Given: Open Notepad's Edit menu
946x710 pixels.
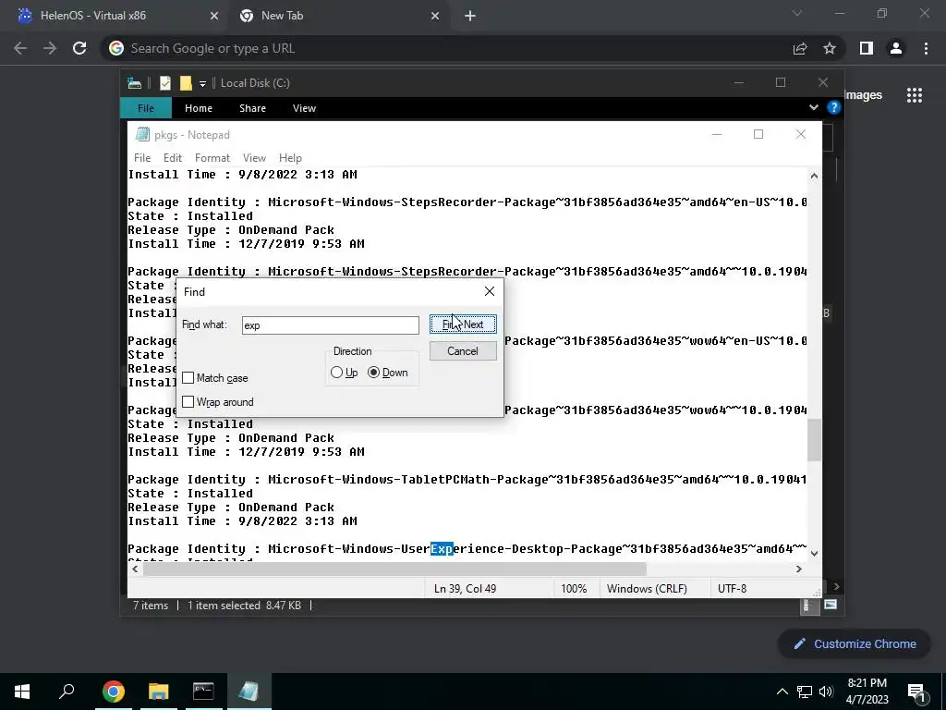Looking at the screenshot, I should pyautogui.click(x=173, y=157).
